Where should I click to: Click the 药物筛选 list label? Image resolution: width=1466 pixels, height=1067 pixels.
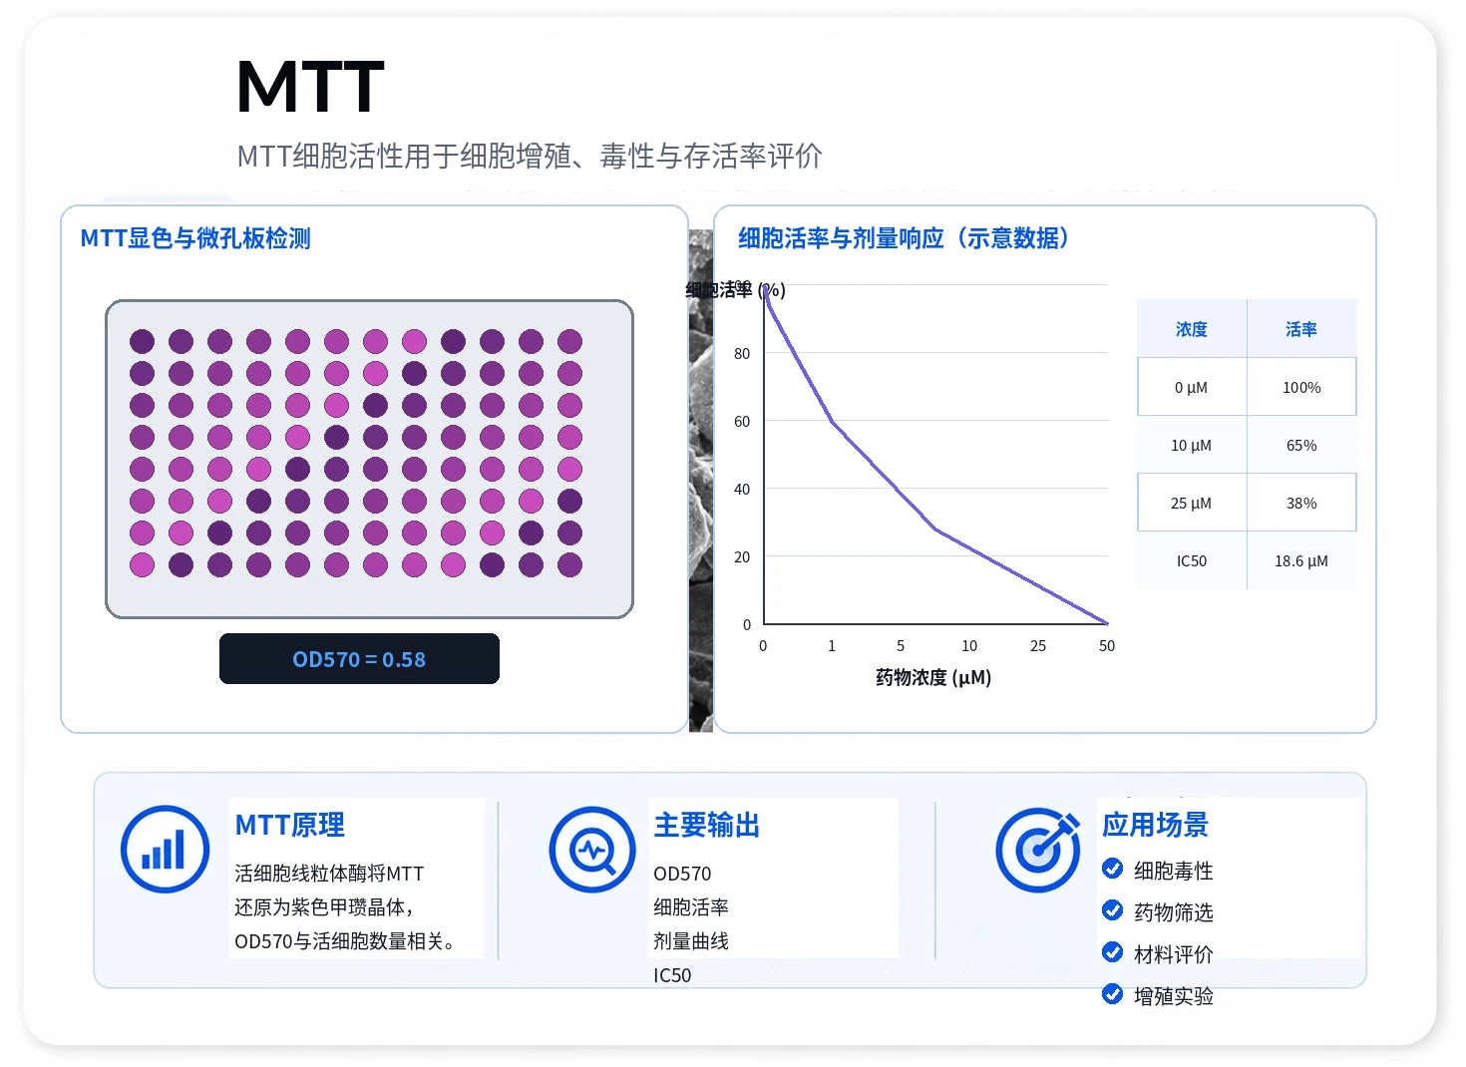tap(1174, 912)
